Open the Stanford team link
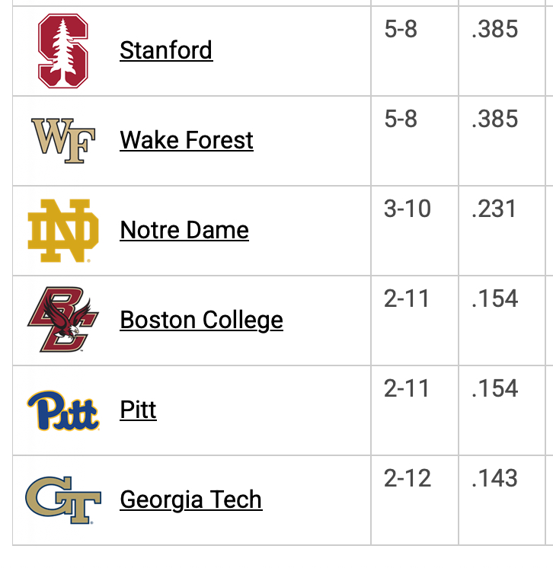The width and height of the screenshot is (553, 568). 166,51
